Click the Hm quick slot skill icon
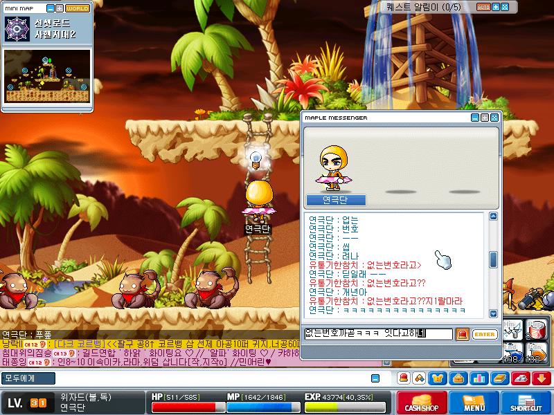 [512, 330]
